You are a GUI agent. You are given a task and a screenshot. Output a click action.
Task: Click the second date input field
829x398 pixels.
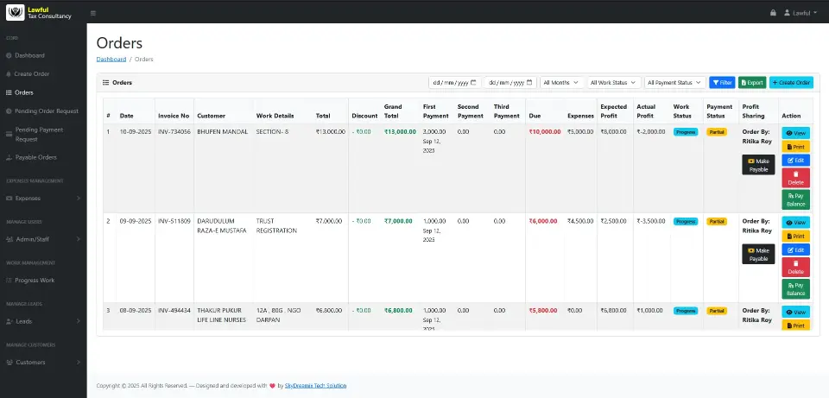510,83
